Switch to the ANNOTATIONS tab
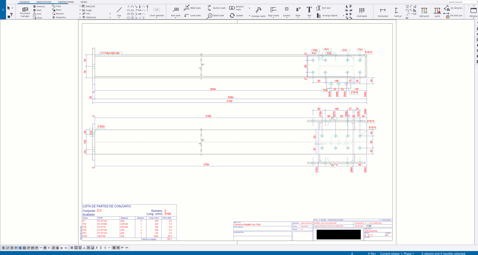Image resolution: width=478 pixels, height=255 pixels. (44, 2)
